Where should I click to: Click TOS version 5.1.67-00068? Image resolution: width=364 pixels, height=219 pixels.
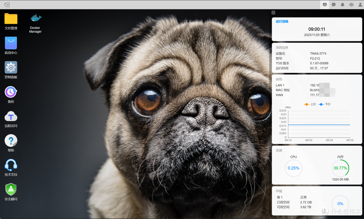point(319,63)
